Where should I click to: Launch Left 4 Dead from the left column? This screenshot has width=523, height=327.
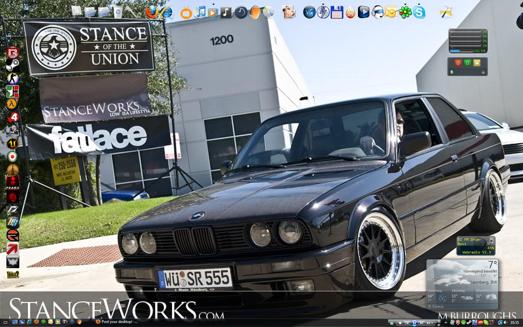pos(13,117)
